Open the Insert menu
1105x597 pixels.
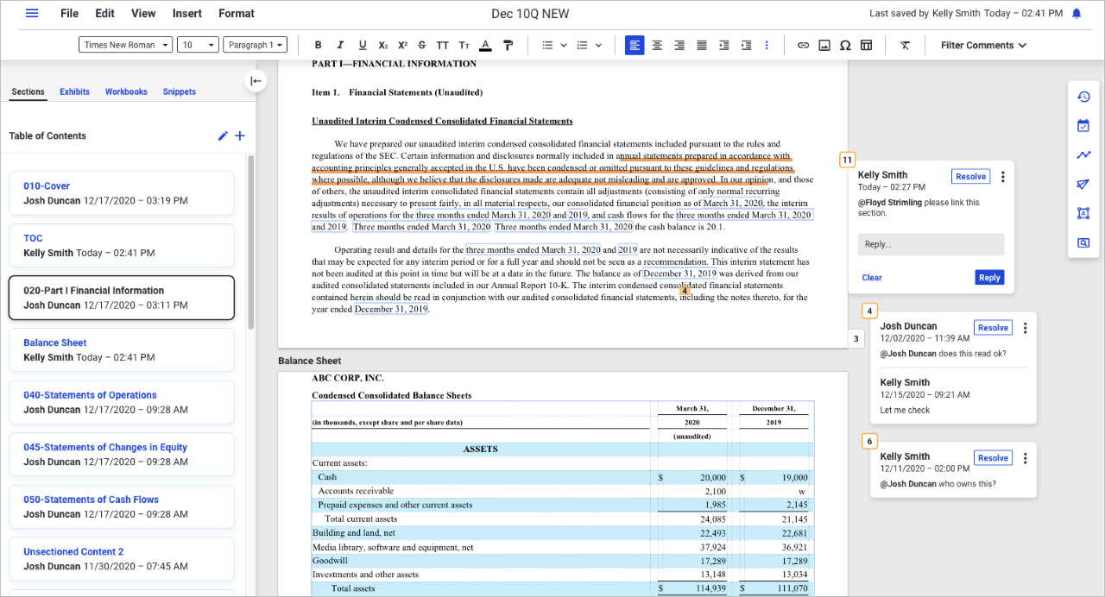tap(187, 13)
